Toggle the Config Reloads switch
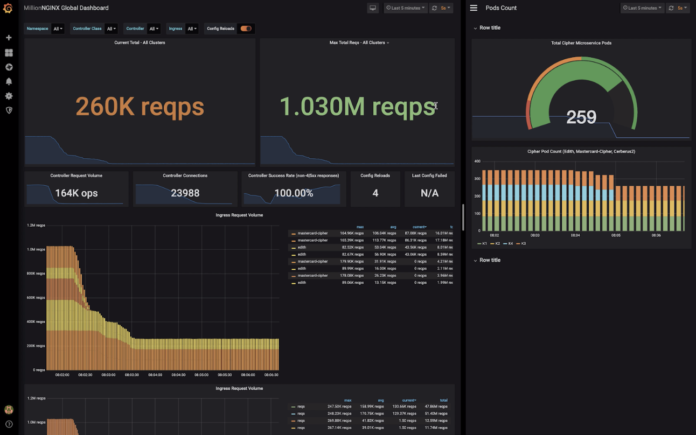Image resolution: width=696 pixels, height=435 pixels. coord(246,29)
